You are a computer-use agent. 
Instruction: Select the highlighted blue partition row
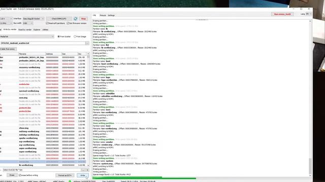(x=43, y=162)
